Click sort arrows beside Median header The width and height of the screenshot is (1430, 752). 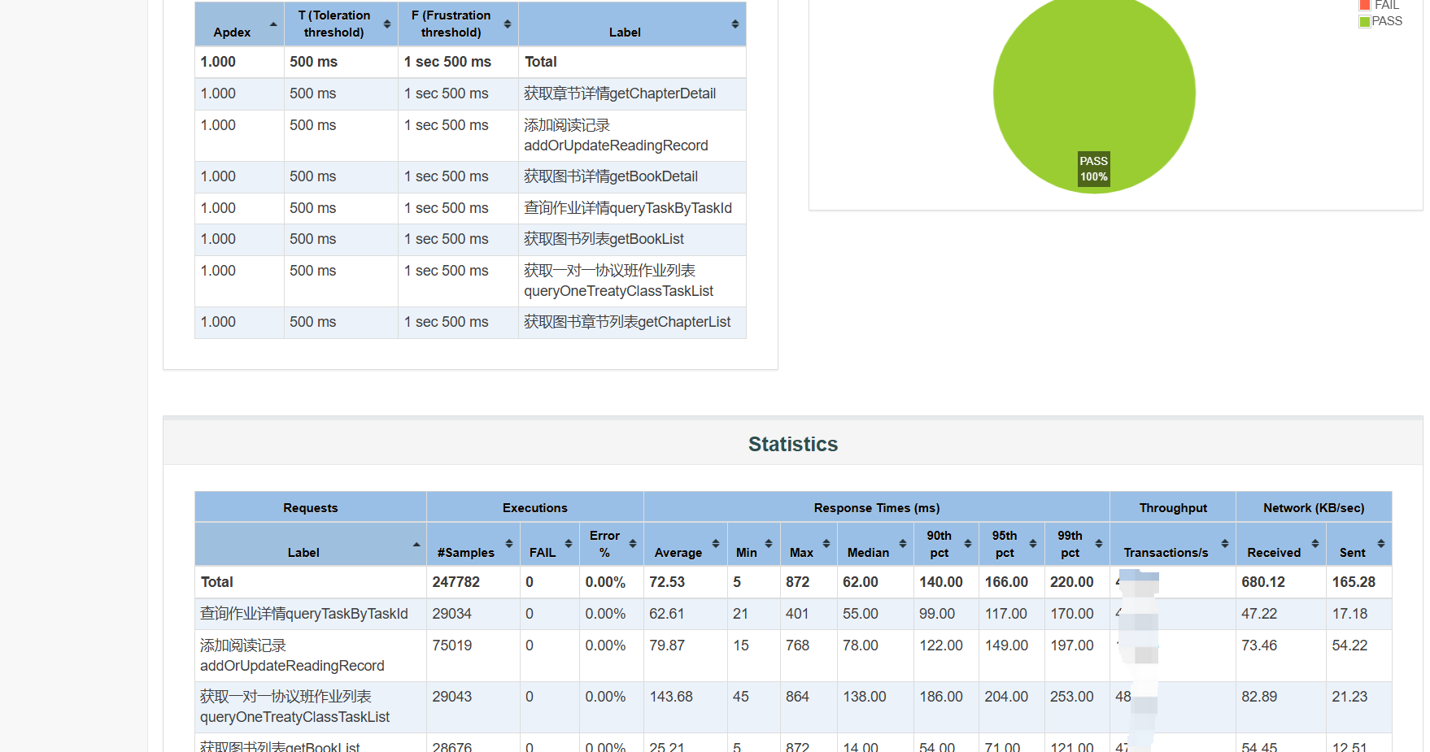point(903,544)
